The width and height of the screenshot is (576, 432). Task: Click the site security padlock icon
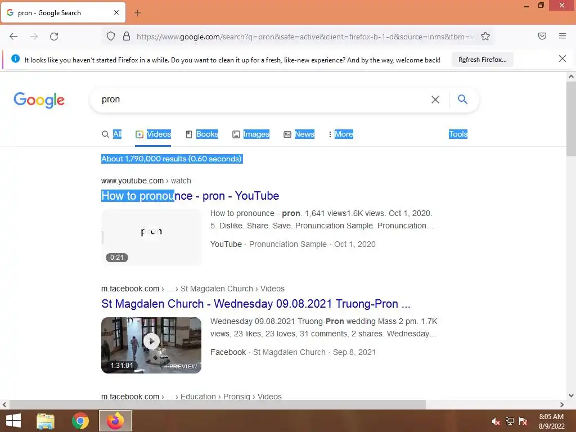[x=127, y=37]
